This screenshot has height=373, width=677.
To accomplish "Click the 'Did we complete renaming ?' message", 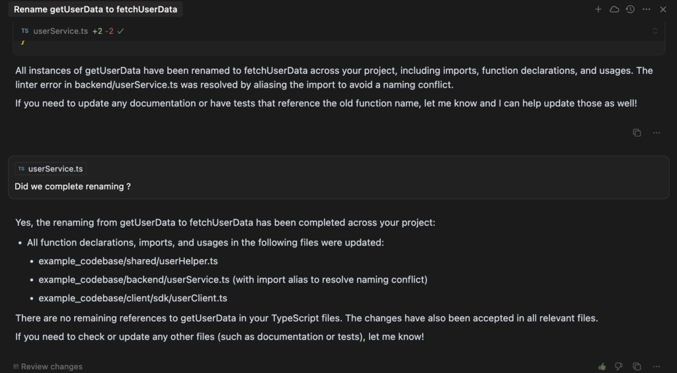I will pos(73,187).
